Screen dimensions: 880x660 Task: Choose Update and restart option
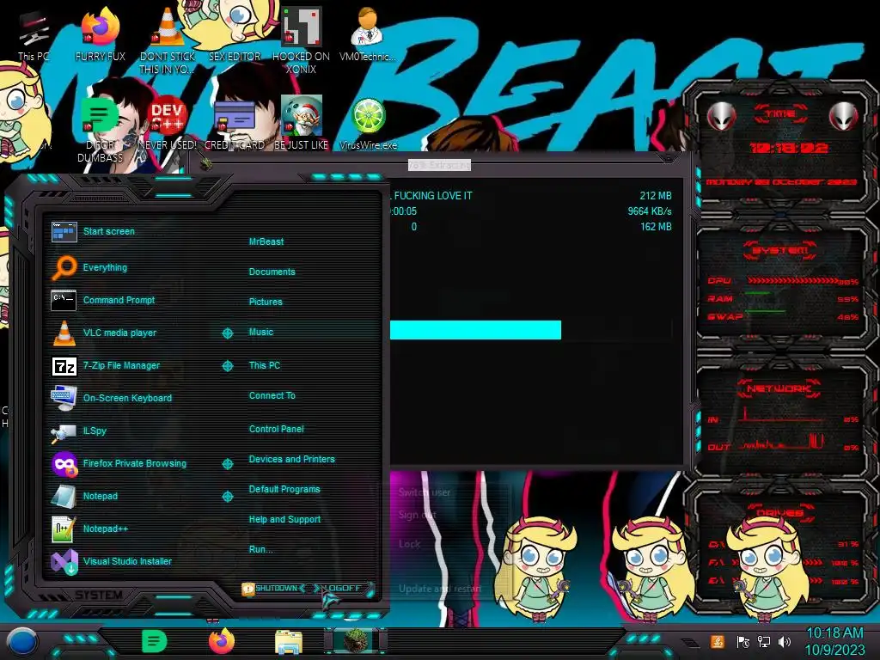click(x=440, y=589)
